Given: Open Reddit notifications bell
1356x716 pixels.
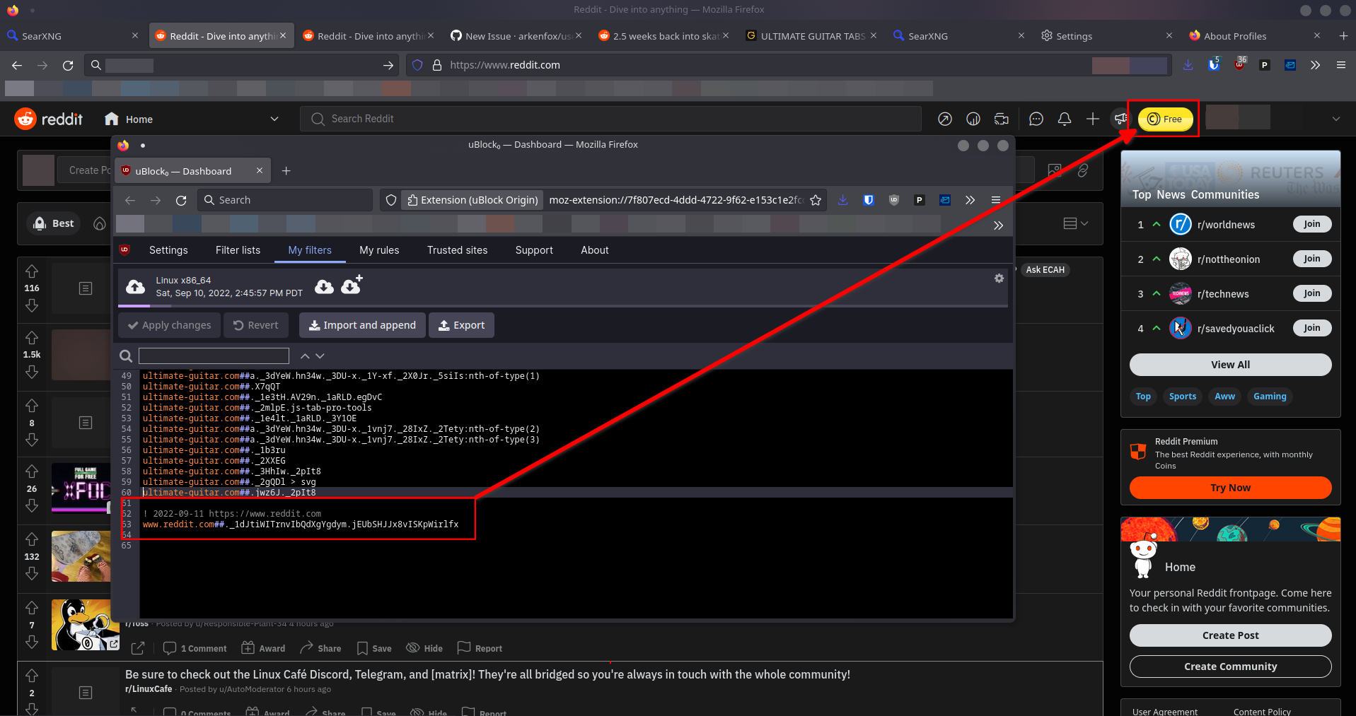Looking at the screenshot, I should click(1064, 119).
